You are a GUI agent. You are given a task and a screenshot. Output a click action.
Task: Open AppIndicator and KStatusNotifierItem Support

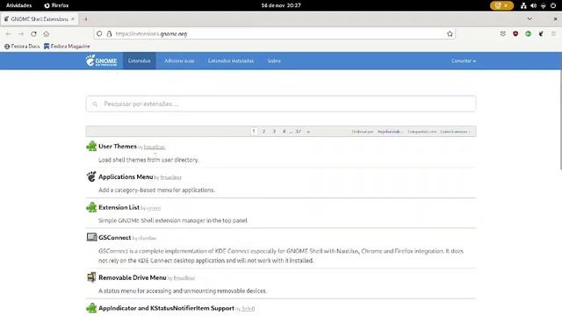(166, 308)
